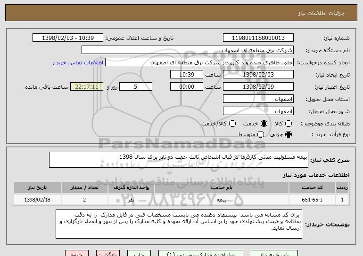Select the خدمت radio button
The height and width of the screenshot is (256, 363).
coord(264,124)
